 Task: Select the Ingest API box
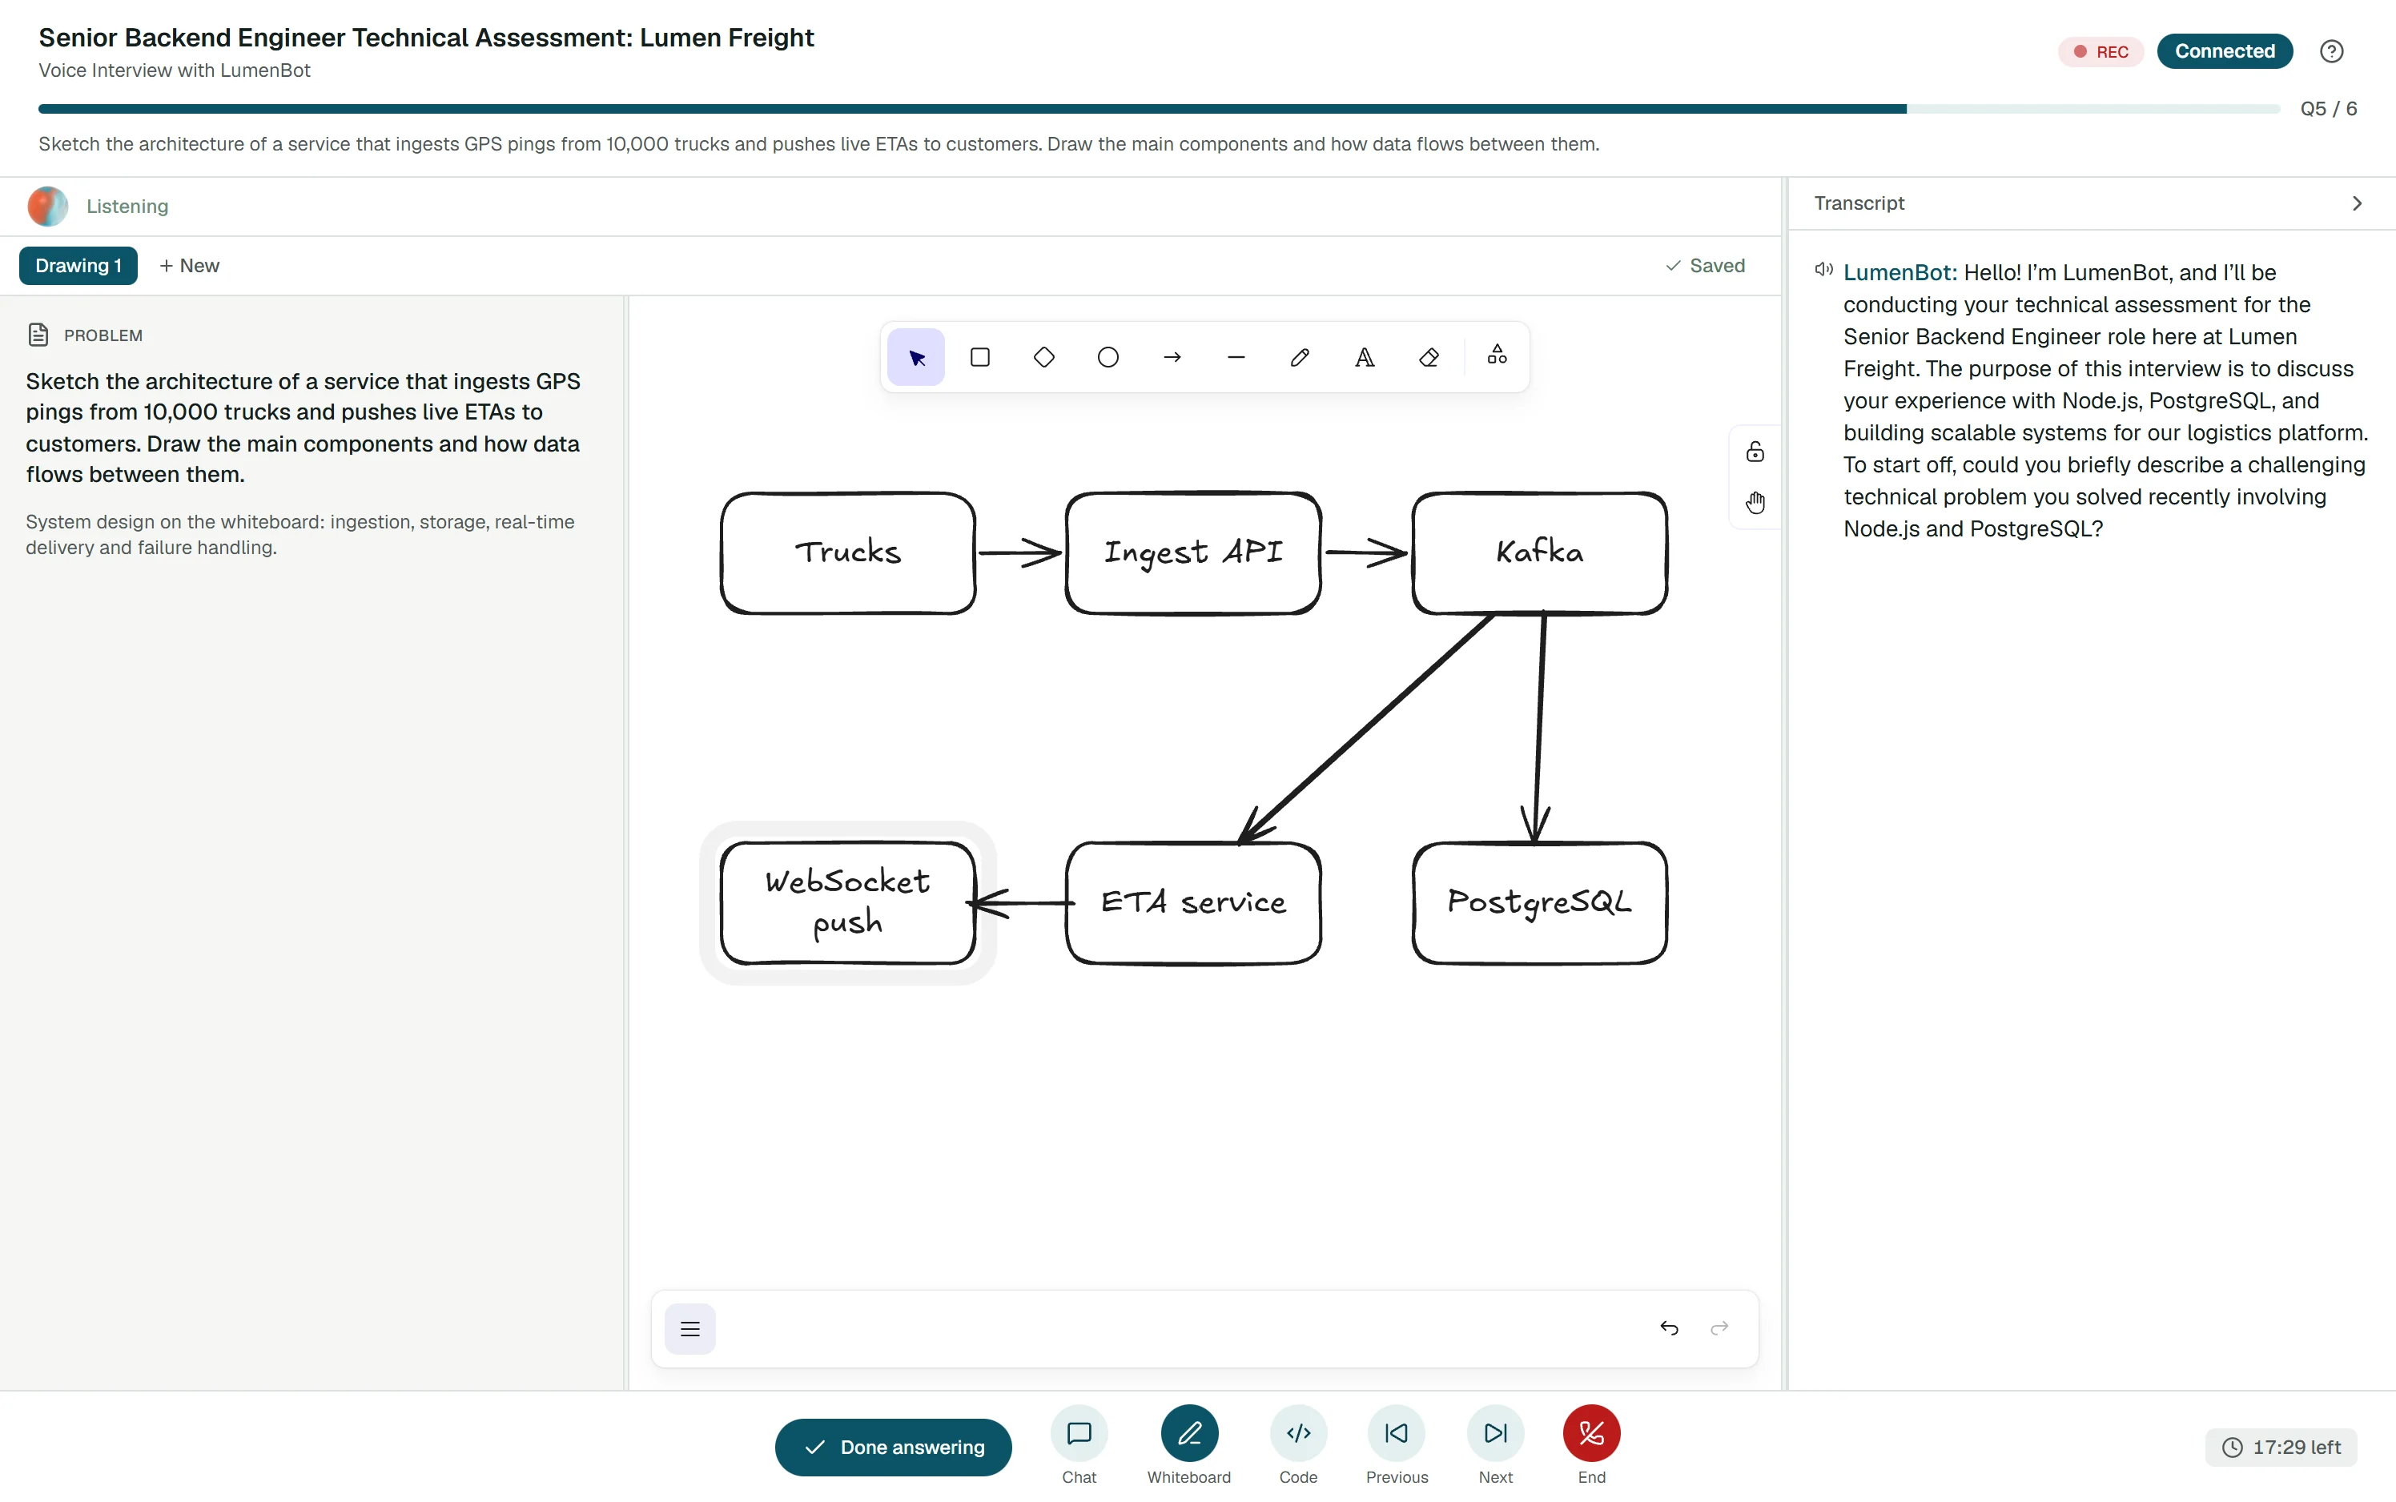(1193, 553)
